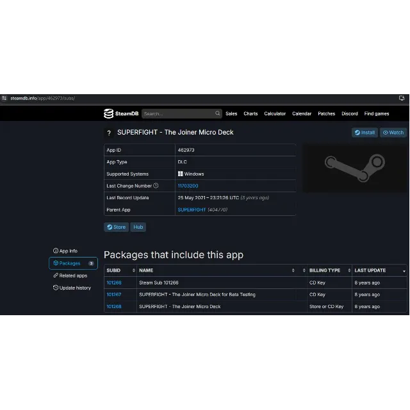The height and width of the screenshot is (410, 410).
Task: Select the Packages sidebar tab
Action: (73, 263)
